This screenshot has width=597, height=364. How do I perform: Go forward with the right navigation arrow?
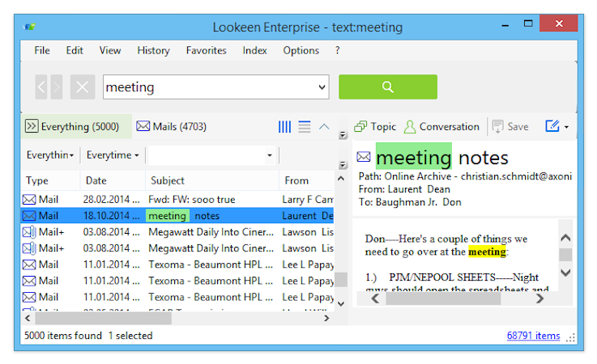(x=57, y=87)
